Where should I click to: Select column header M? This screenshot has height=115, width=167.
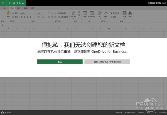pyautogui.click(x=109, y=29)
